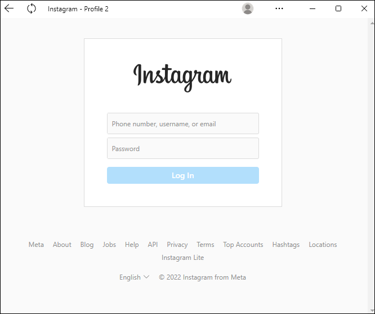The image size is (375, 314).
Task: Focus the phone number, username, or email field
Action: point(183,123)
